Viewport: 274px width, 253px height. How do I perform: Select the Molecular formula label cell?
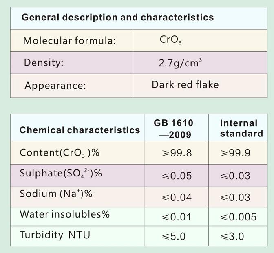click(69, 41)
